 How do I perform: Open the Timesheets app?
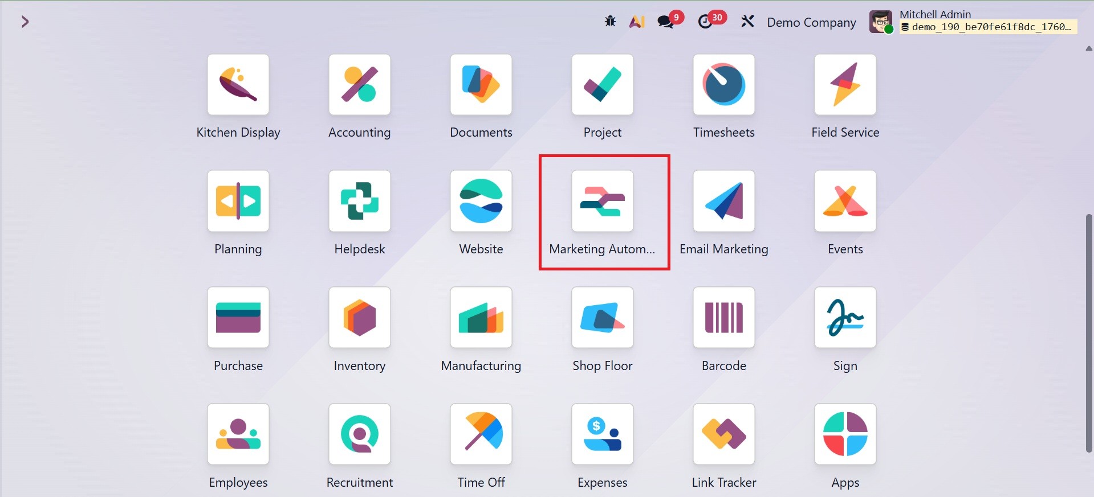724,85
